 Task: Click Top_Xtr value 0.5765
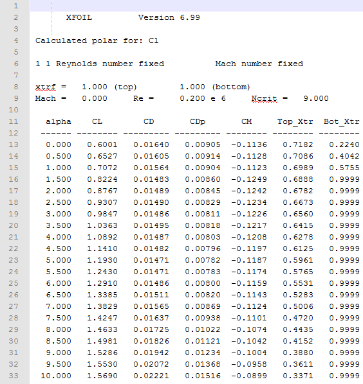point(298,272)
